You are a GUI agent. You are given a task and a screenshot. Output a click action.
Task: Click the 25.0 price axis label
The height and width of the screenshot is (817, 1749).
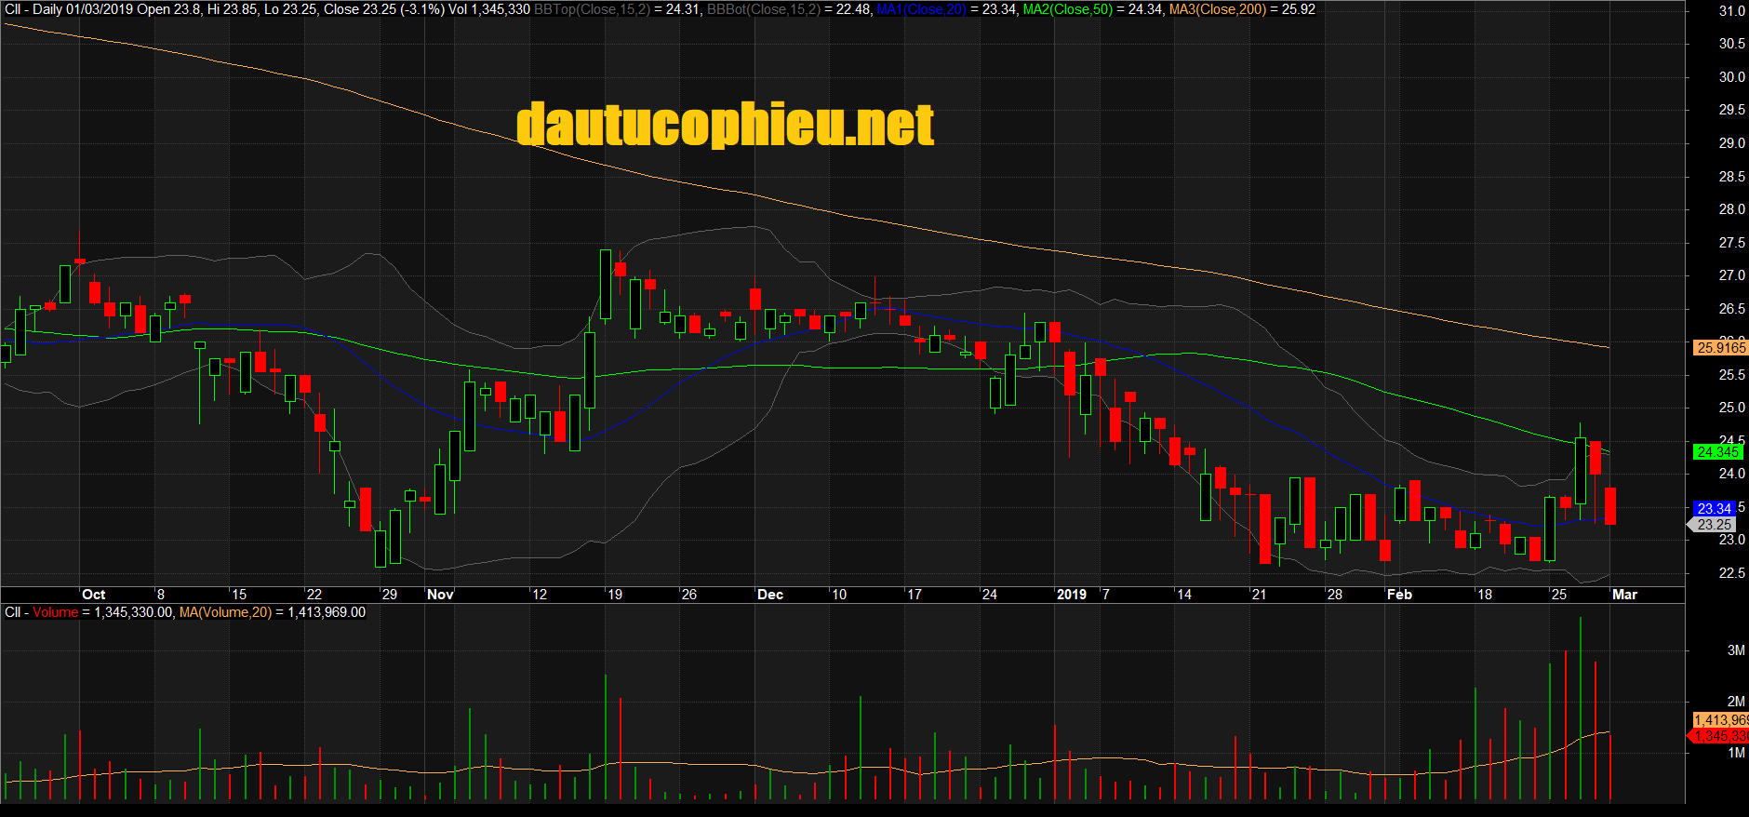[1732, 408]
